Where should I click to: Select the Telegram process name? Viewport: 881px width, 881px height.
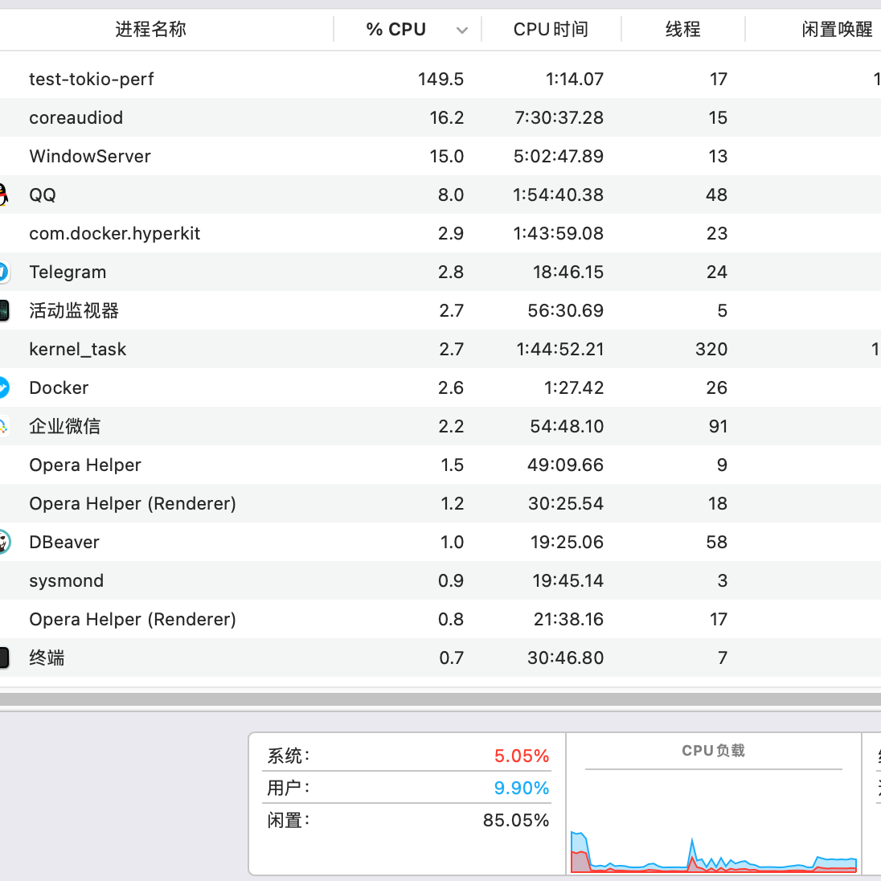[x=68, y=272]
